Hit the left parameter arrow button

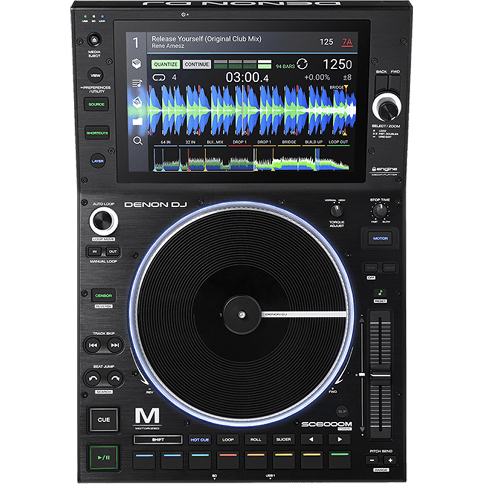[311, 439]
